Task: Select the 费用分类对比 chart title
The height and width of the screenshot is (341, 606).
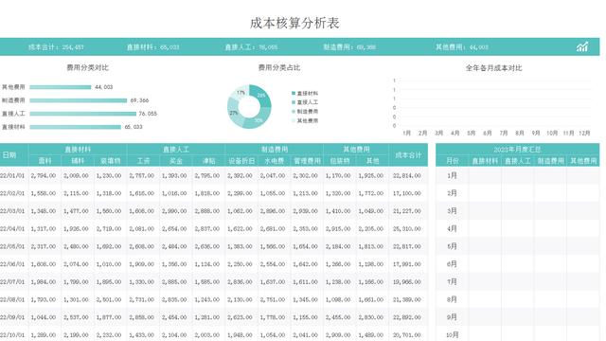Action: pos(88,67)
